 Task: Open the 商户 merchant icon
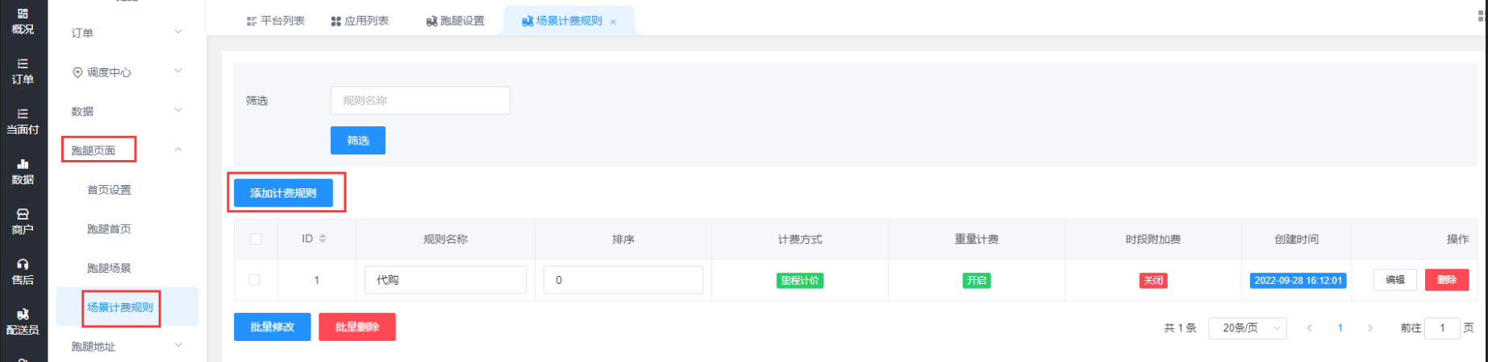pyautogui.click(x=23, y=214)
